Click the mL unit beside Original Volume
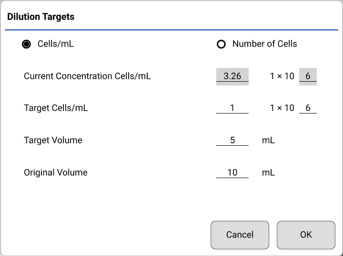Image resolution: width=343 pixels, height=256 pixels. 268,172
